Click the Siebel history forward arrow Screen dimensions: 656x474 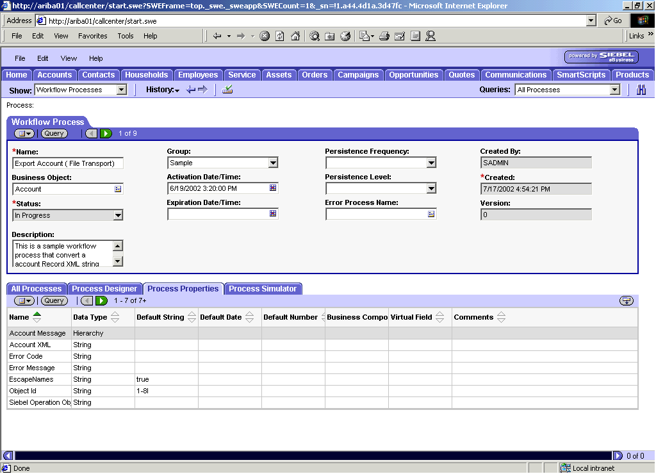(x=203, y=90)
